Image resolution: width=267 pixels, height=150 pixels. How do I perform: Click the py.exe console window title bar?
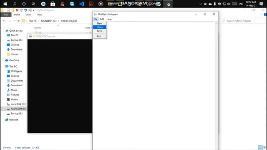(60, 36)
